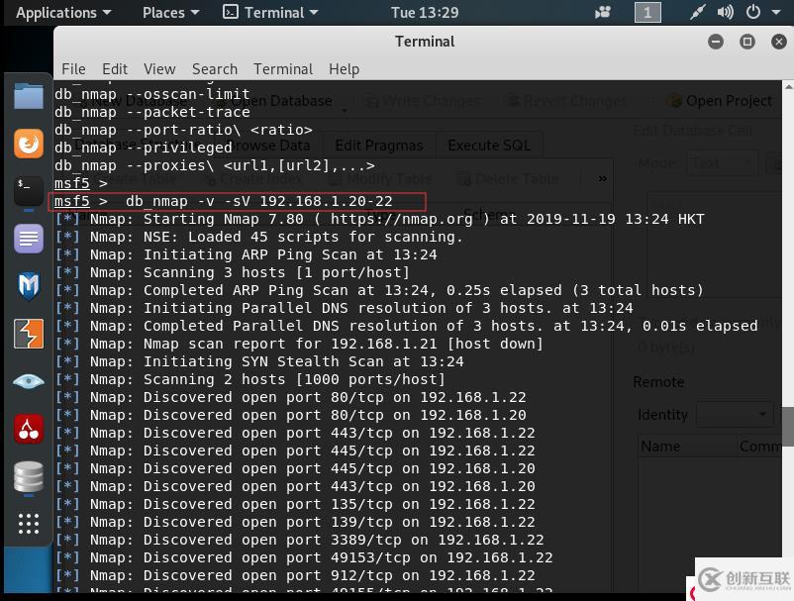
Task: Click line 'db_nmap --packet-trace'
Action: pyautogui.click(x=152, y=112)
